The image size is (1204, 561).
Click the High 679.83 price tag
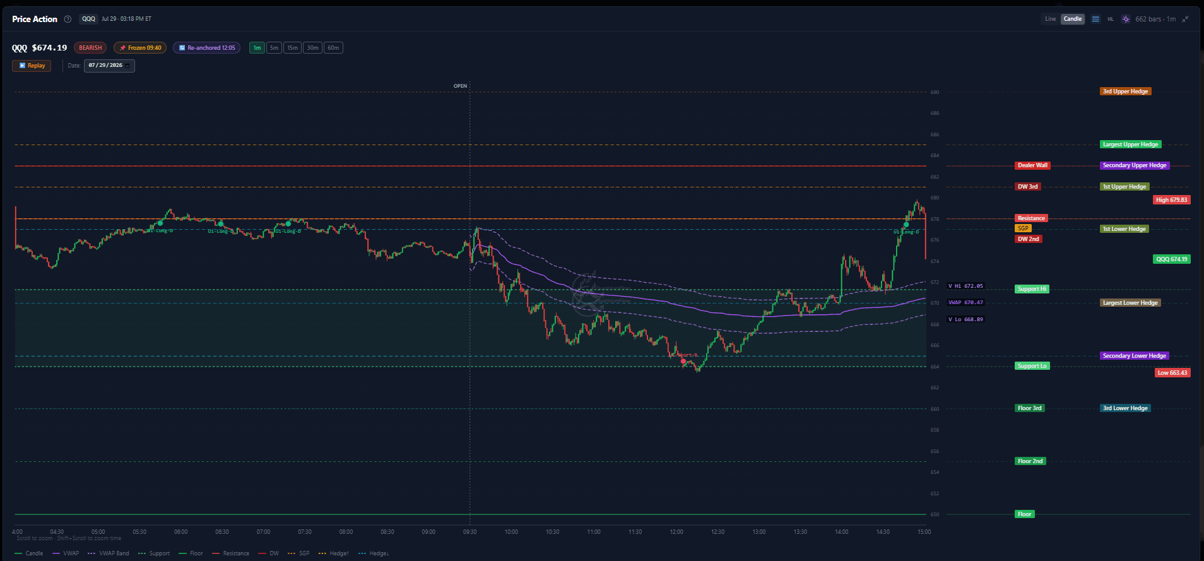point(1171,200)
